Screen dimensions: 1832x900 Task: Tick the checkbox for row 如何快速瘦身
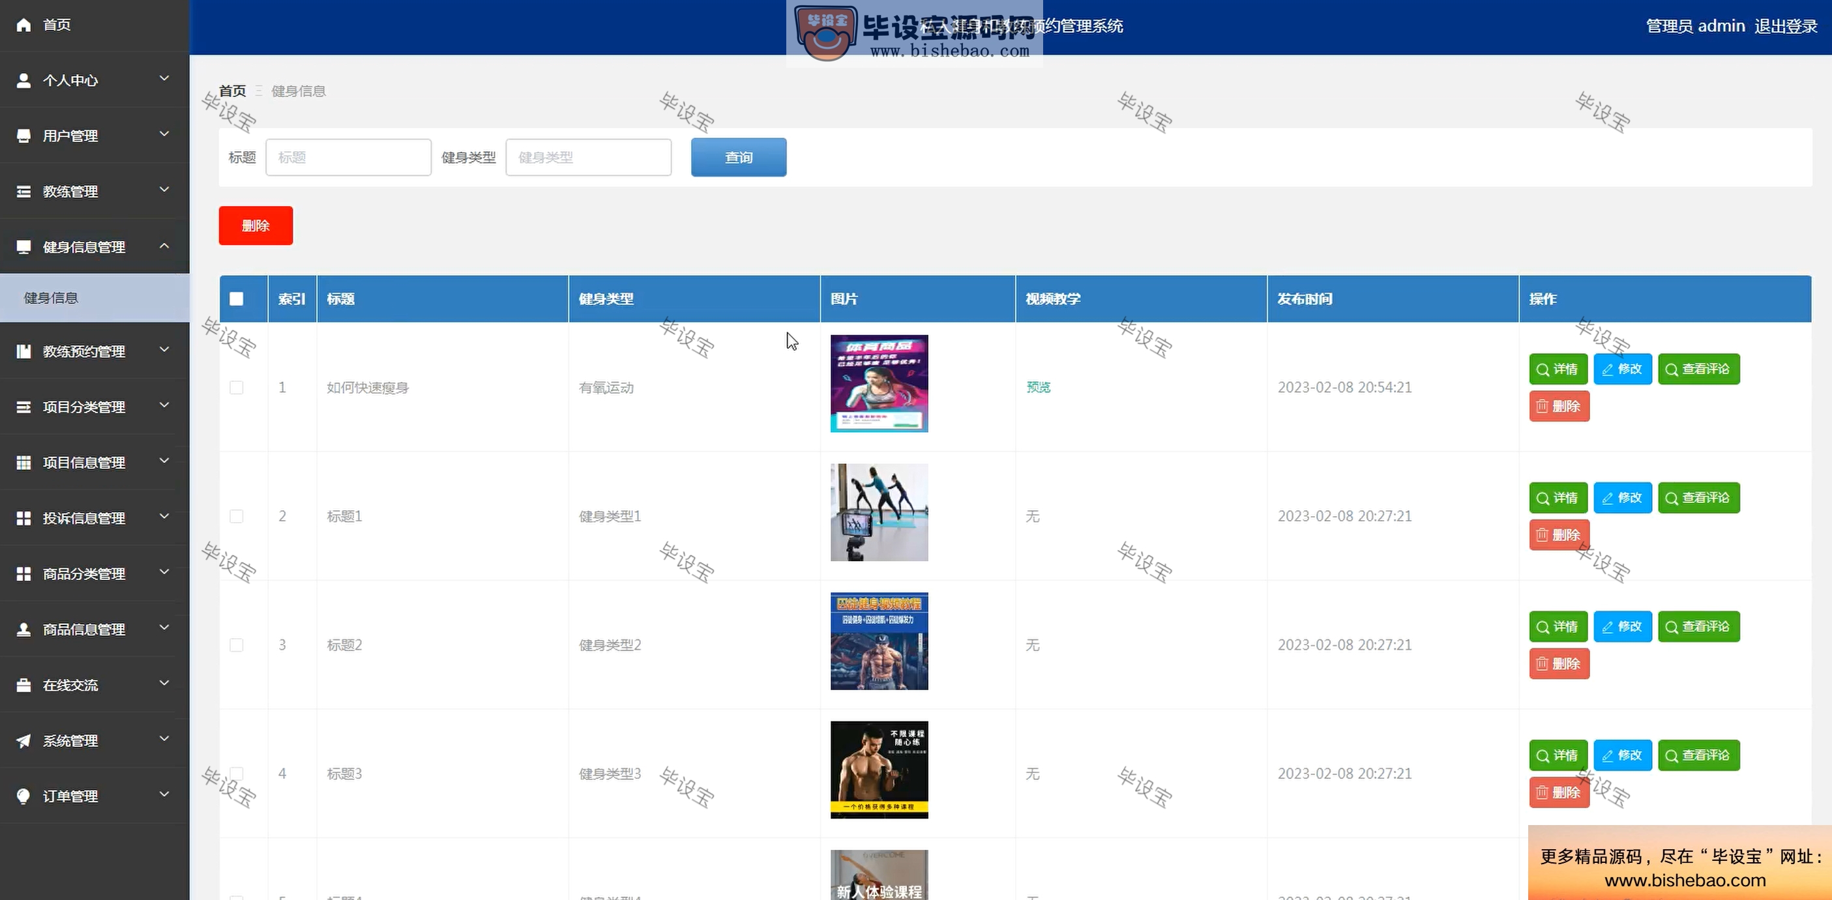(236, 388)
